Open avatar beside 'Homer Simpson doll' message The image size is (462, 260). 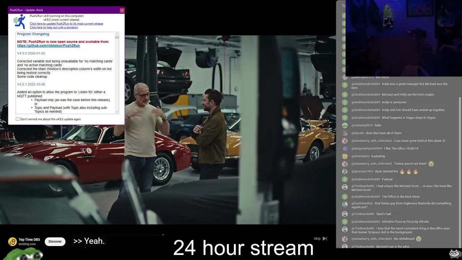click(345, 229)
